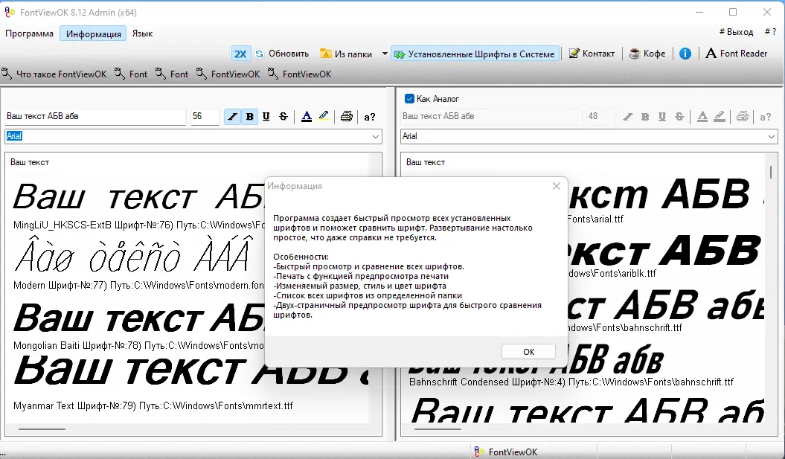Click disabled highlight icon in right pane

click(x=720, y=117)
